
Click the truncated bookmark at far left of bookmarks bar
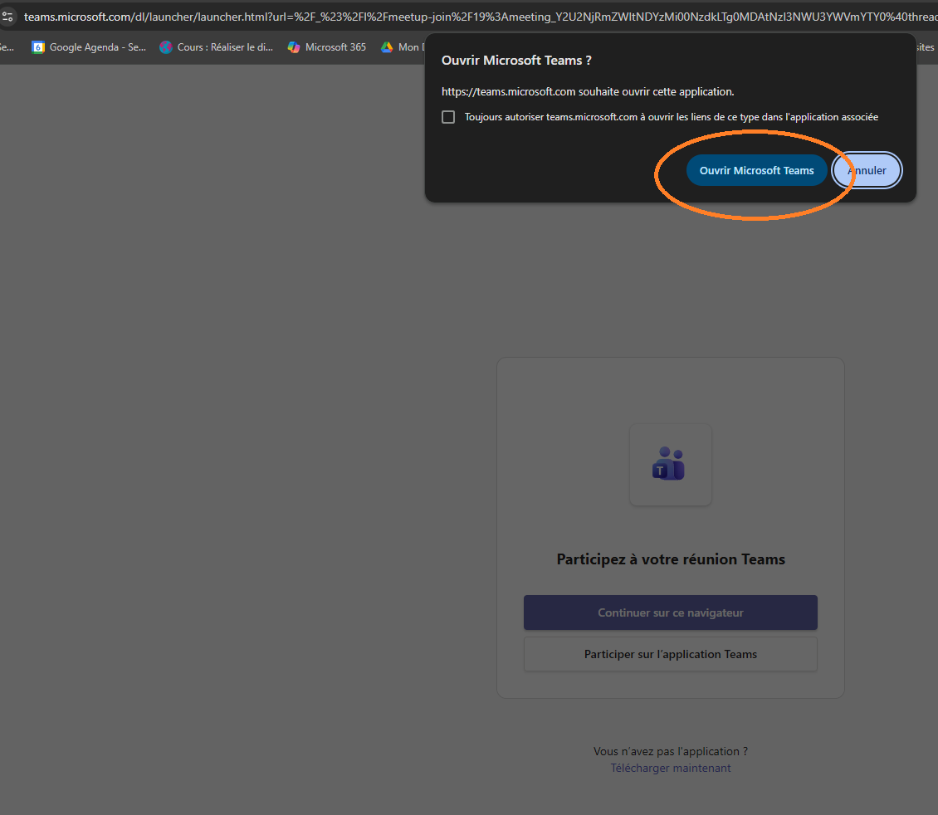click(x=7, y=47)
